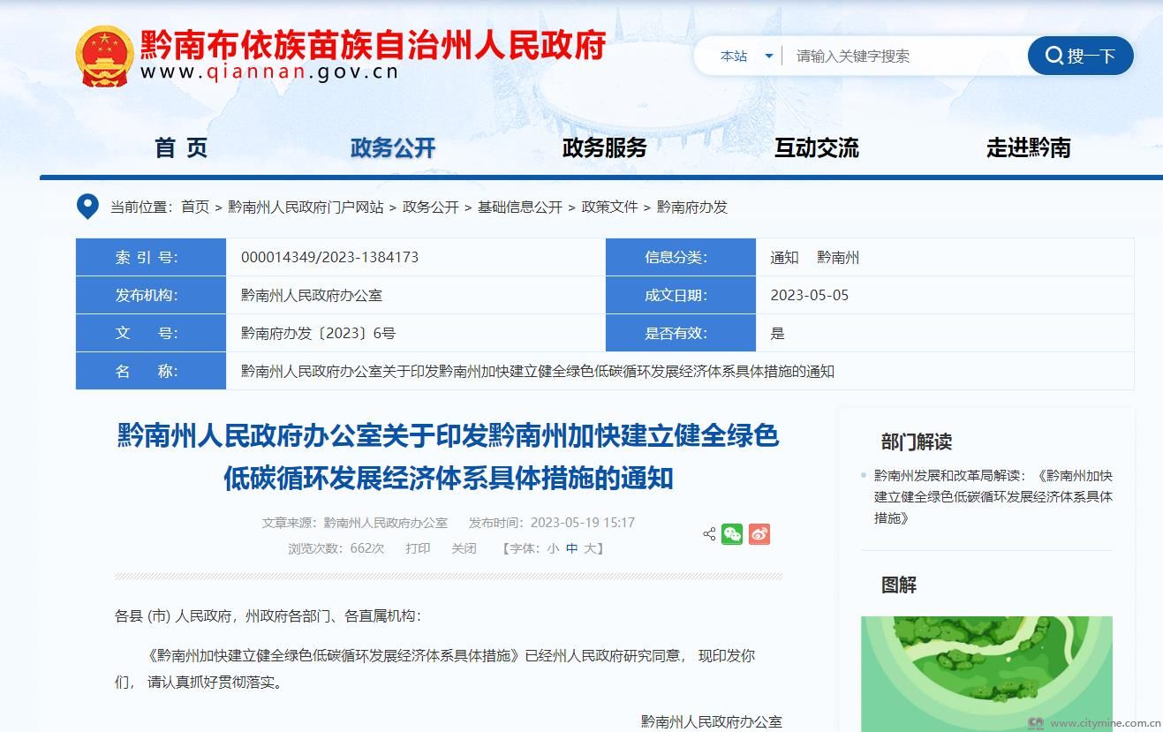Open the 互动交流 navigation tab
Screen dimensions: 1163x732
817,147
